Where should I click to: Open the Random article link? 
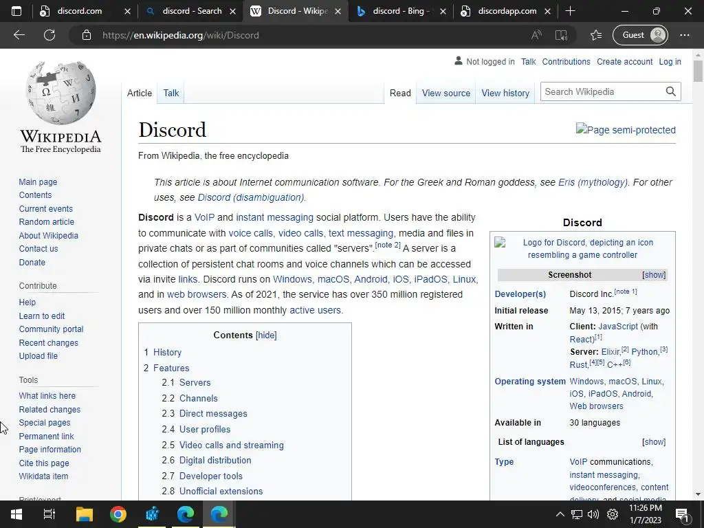(46, 222)
